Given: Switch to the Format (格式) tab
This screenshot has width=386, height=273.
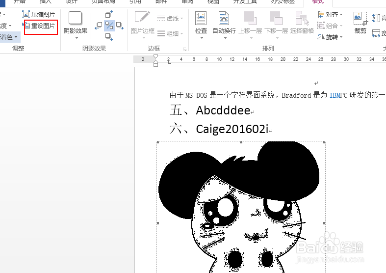Looking at the screenshot, I should click(317, 1).
